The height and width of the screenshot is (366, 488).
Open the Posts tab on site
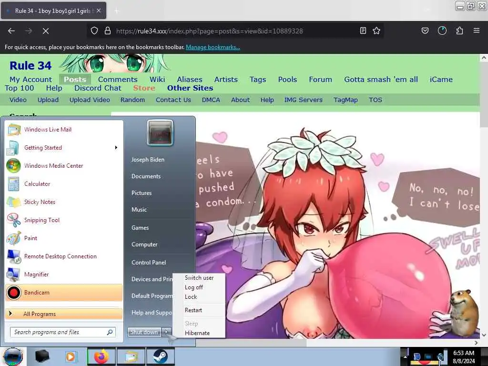[75, 80]
